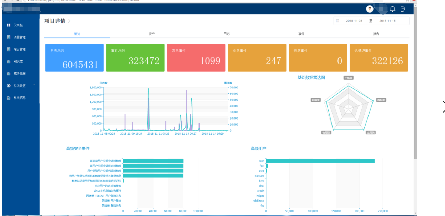Open 项目管理 from the sidebar
The image size is (445, 216).
[x=20, y=37]
